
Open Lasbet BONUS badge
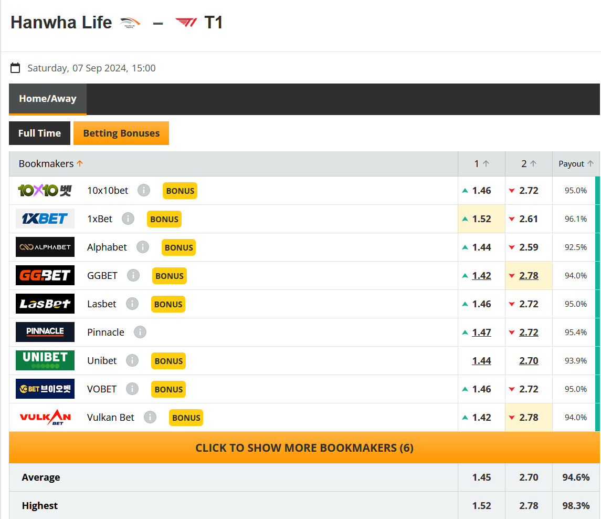[x=168, y=304]
